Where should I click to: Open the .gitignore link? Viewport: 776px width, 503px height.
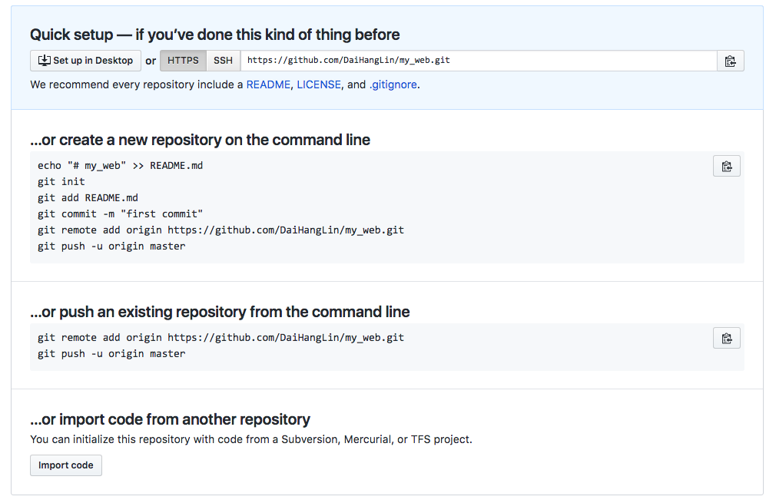[x=393, y=84]
